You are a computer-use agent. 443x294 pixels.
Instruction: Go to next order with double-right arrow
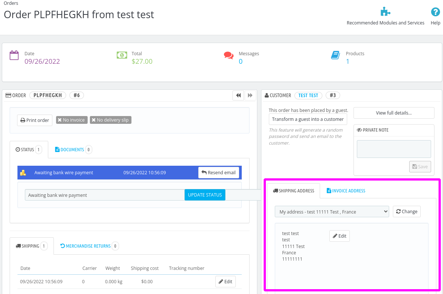250,95
